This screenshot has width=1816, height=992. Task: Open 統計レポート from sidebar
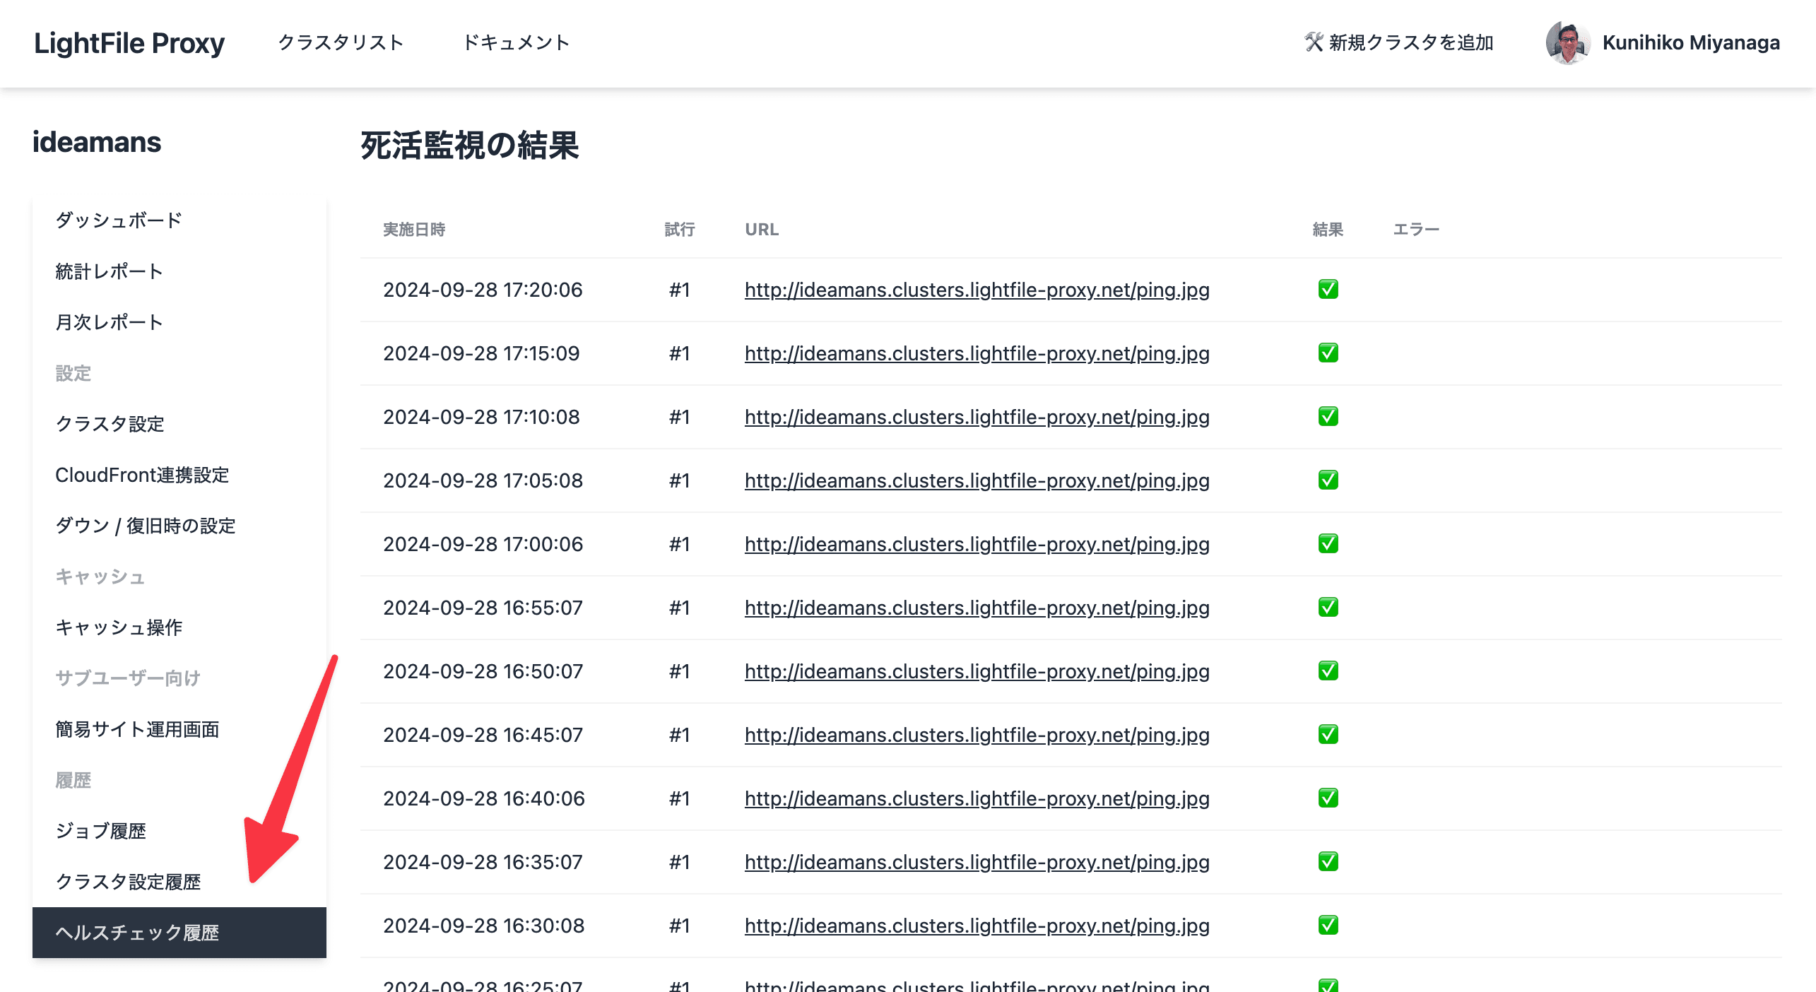(x=110, y=271)
